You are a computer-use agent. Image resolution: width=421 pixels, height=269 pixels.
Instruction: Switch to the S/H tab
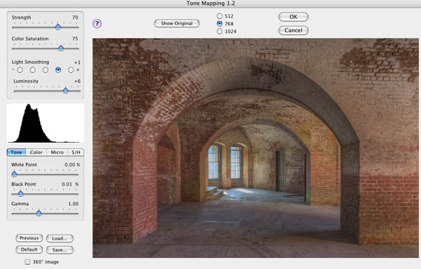point(76,152)
